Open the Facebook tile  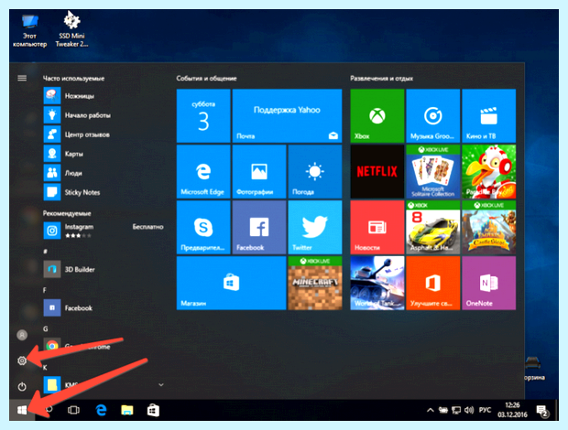(259, 227)
